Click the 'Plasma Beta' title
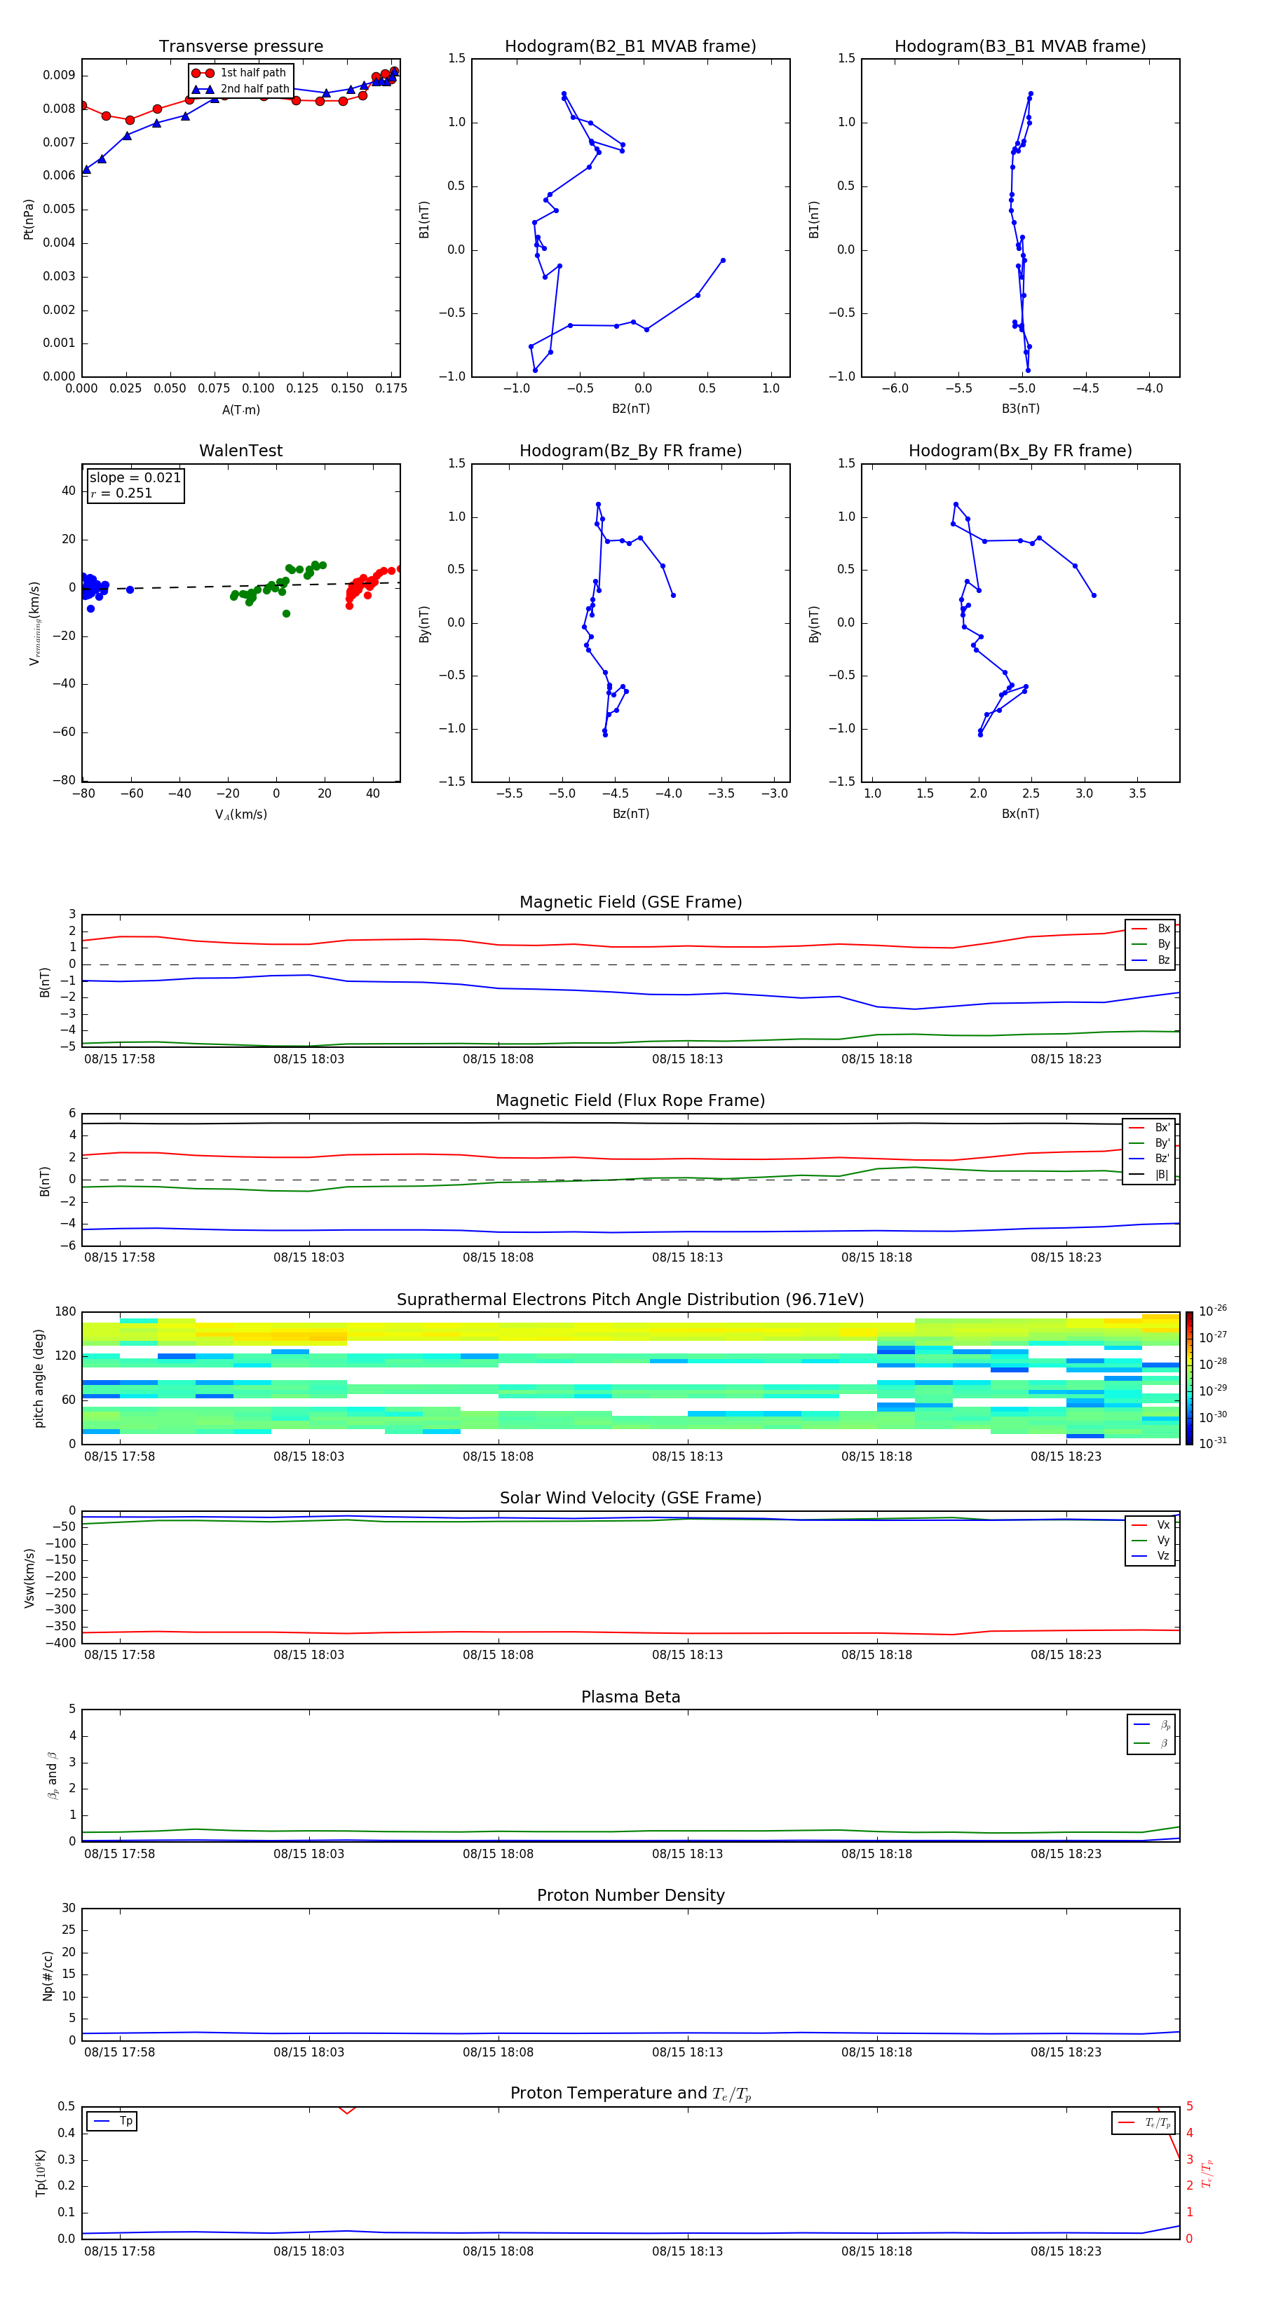1262x2313 pixels. tap(630, 1698)
